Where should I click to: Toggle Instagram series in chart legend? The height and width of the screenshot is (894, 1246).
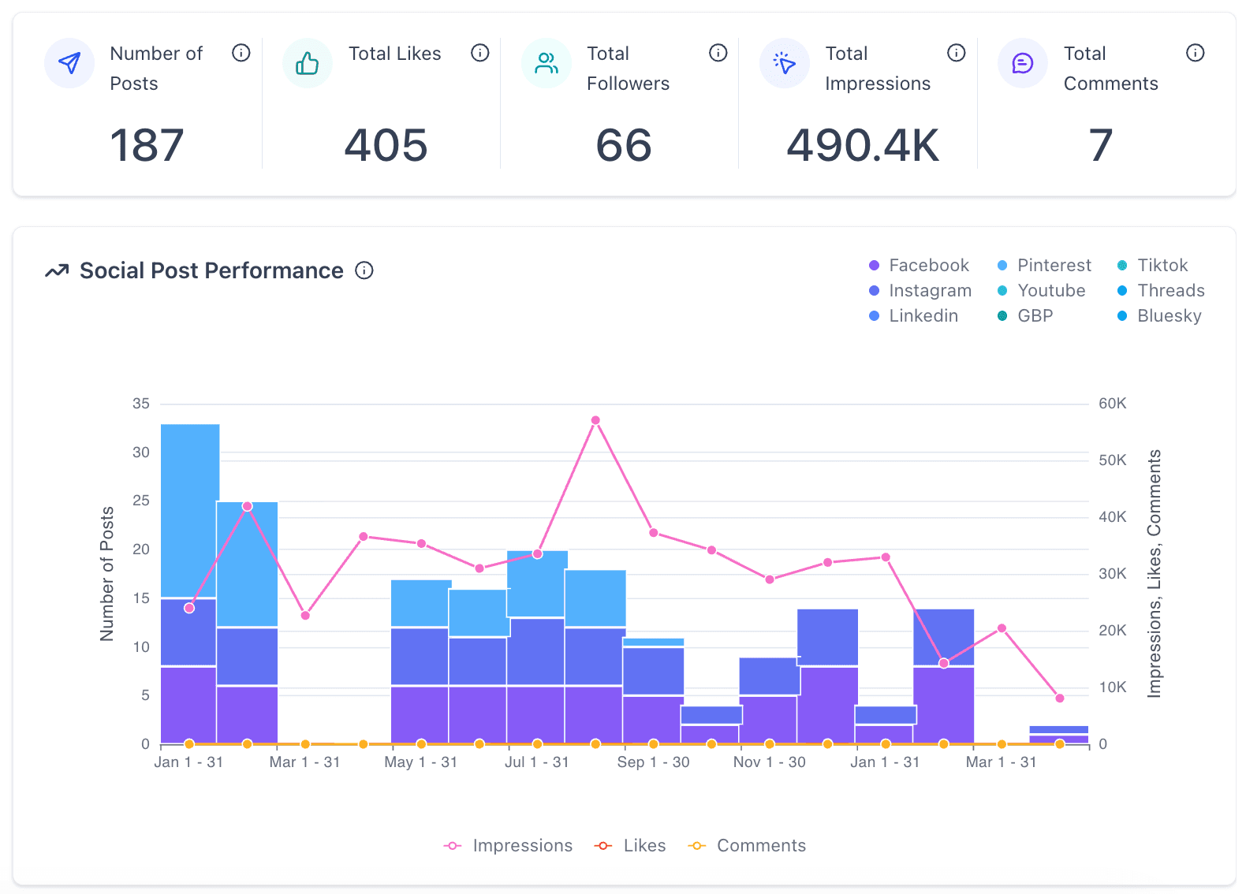click(x=920, y=290)
